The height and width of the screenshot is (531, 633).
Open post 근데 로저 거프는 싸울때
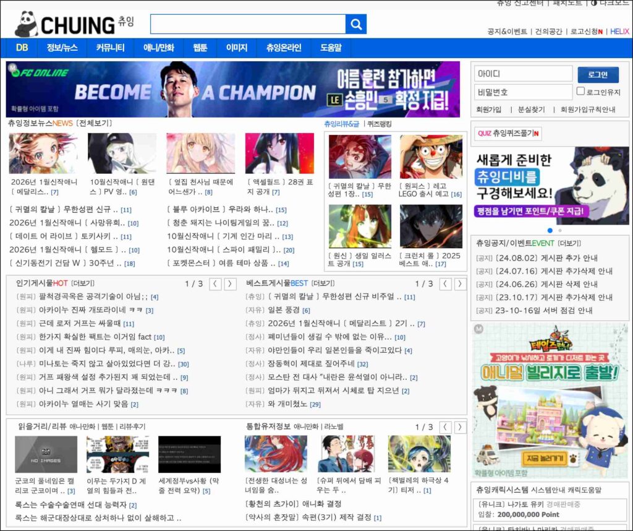(x=80, y=323)
